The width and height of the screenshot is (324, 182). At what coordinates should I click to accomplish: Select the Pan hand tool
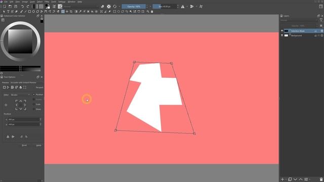click(152, 12)
